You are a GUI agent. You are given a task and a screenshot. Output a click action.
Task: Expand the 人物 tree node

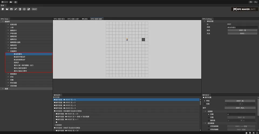click(x=8, y=27)
